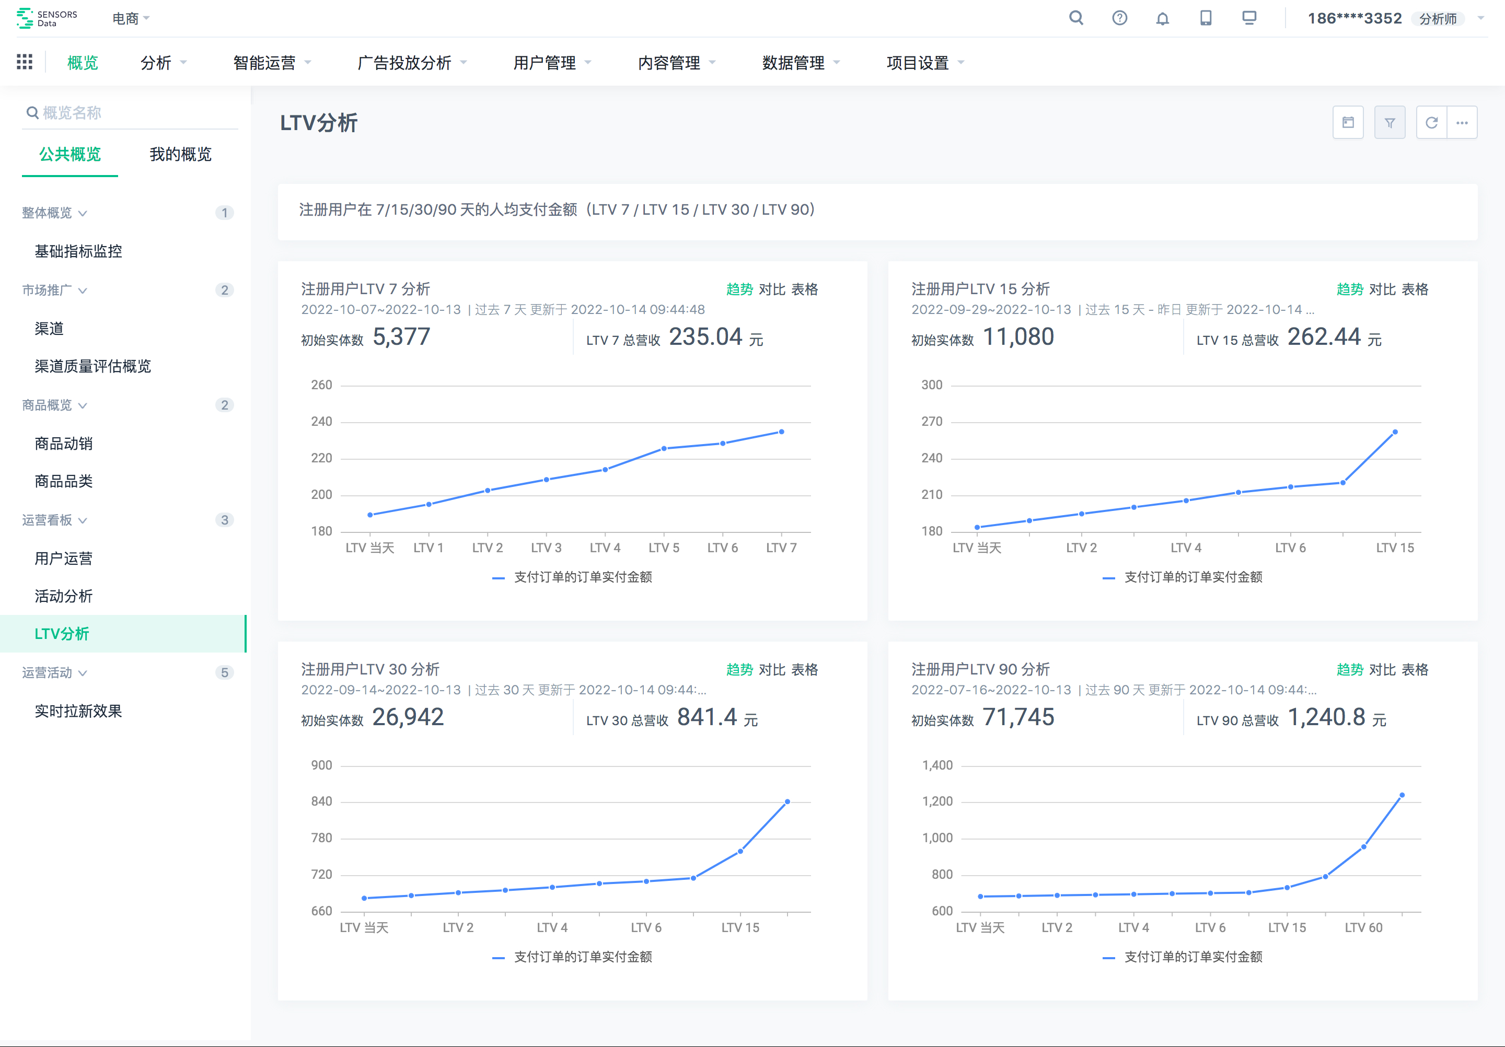
Task: Switch to 我的概览 tab
Action: coord(180,155)
